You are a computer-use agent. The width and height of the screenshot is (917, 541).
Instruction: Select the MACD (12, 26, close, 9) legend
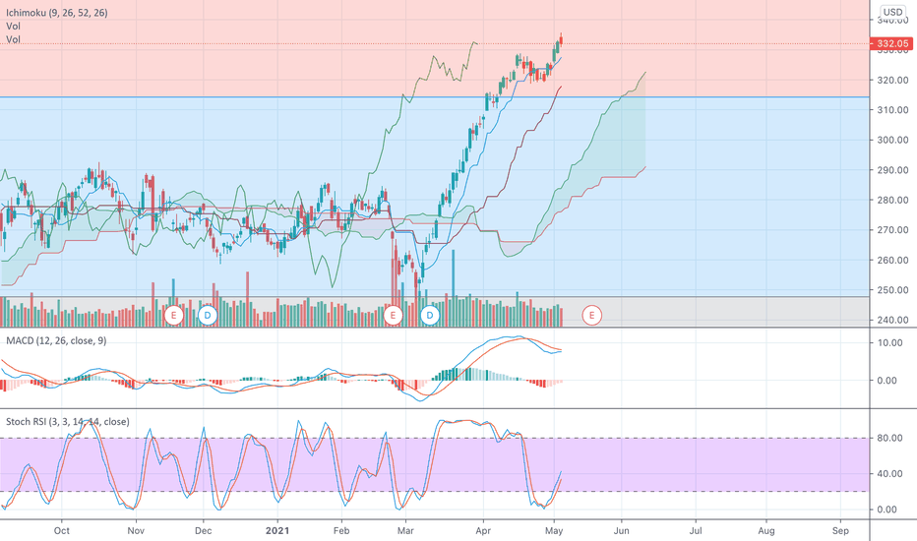56,340
